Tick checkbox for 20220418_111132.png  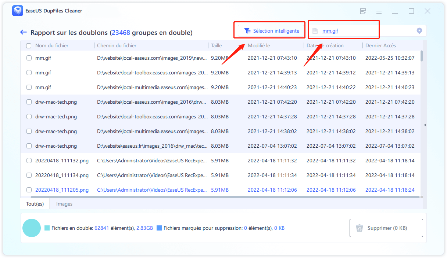[x=29, y=161]
